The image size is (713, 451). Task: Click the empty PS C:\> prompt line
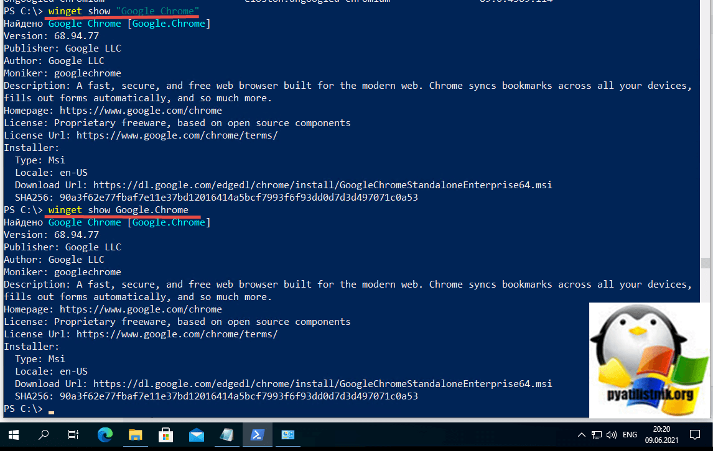pos(29,409)
